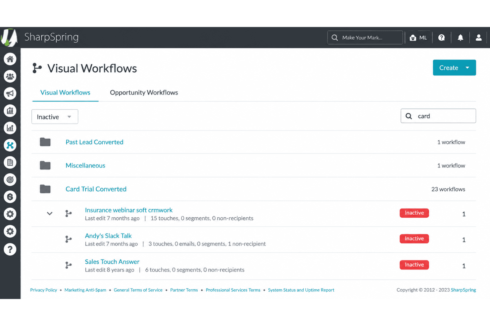Open the user profile icon

click(478, 38)
